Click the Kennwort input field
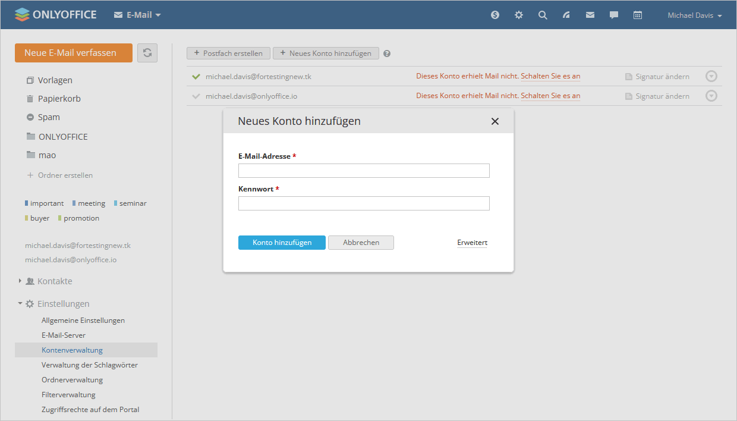This screenshot has width=737, height=421. (364, 203)
